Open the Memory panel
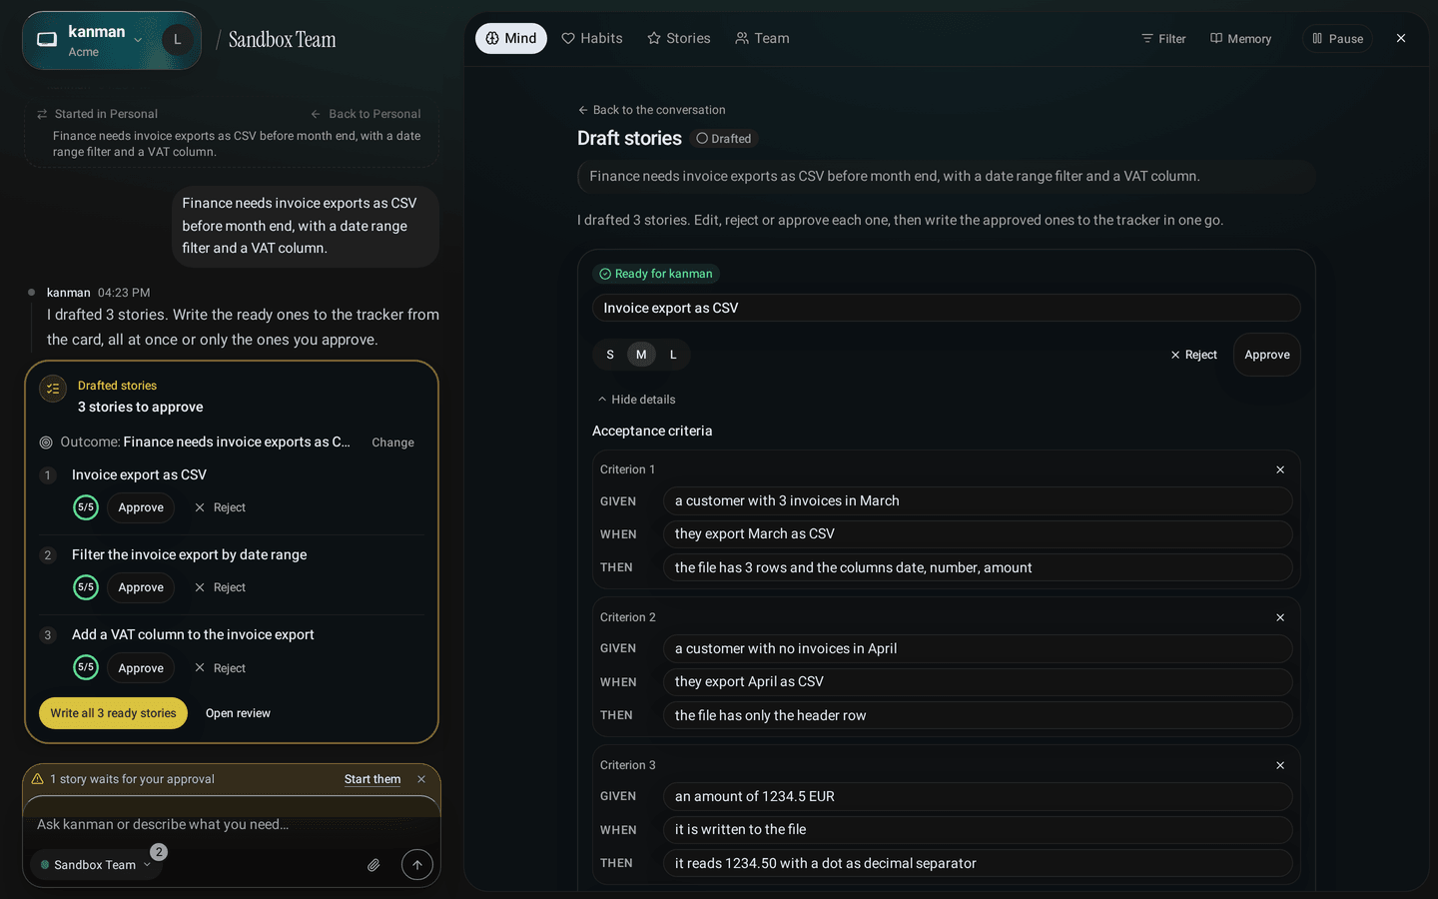Viewport: 1438px width, 899px height. (x=1240, y=39)
